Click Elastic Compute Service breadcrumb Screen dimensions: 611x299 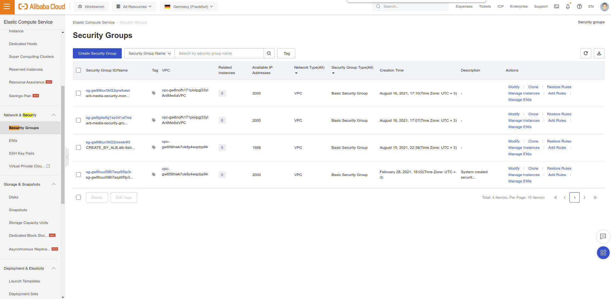click(94, 22)
